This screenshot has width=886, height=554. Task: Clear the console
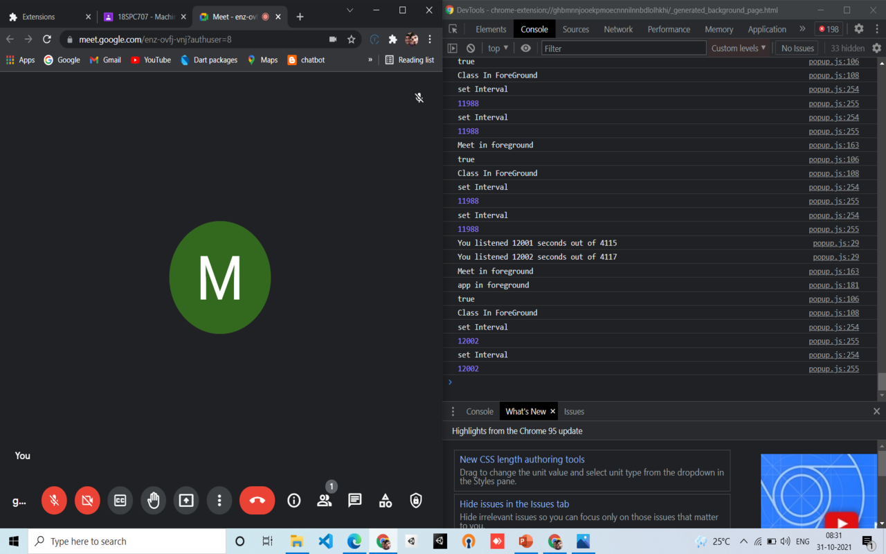471,48
